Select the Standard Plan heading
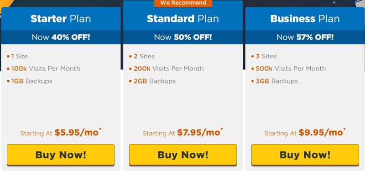This screenshot has height=171, width=365. (183, 19)
